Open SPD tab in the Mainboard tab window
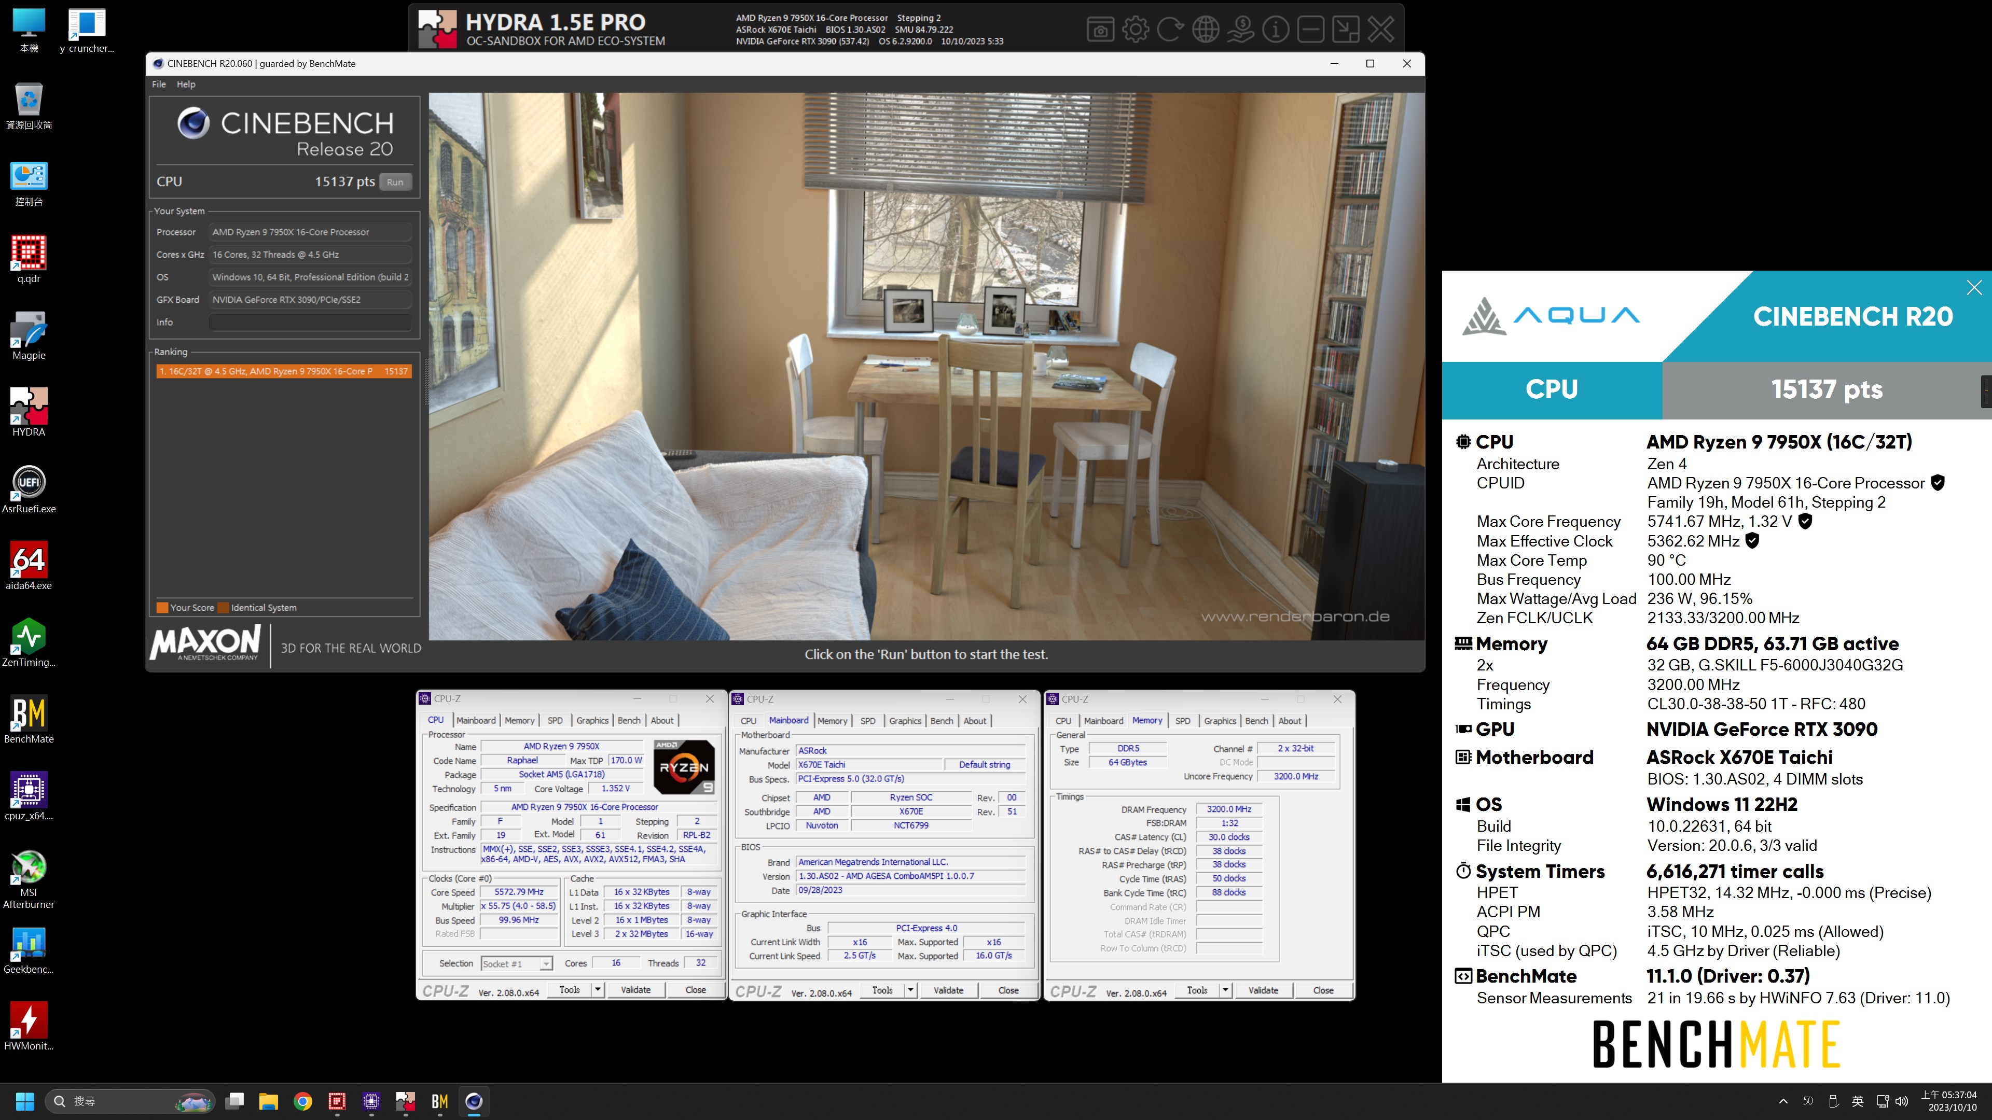1992x1120 pixels. click(868, 720)
